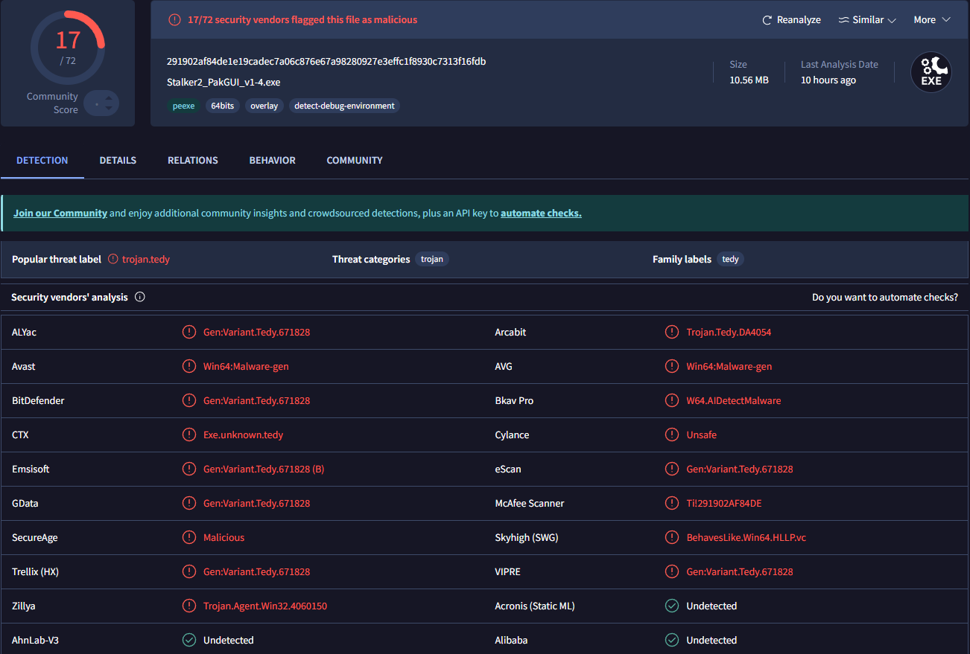
Task: Click the AhnLab-V3 undetected checkmark icon
Action: [189, 640]
